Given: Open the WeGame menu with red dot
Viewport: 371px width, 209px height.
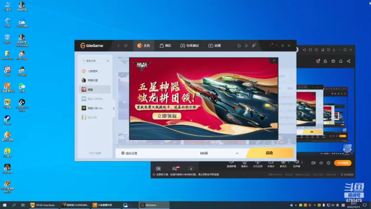Looking at the screenshot, I should [270, 46].
